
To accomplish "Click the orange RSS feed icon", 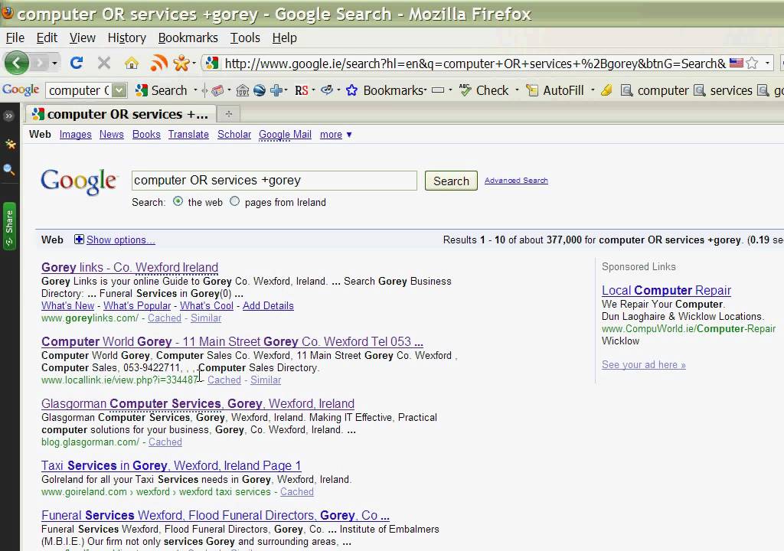I will point(158,63).
